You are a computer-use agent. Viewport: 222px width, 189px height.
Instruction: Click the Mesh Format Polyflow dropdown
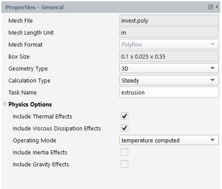[169, 44]
